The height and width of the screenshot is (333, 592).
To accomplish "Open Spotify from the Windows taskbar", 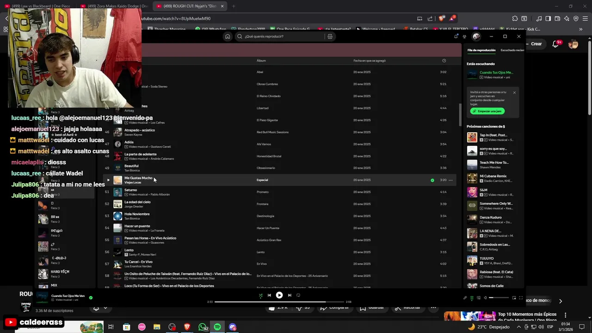I will coord(217,327).
